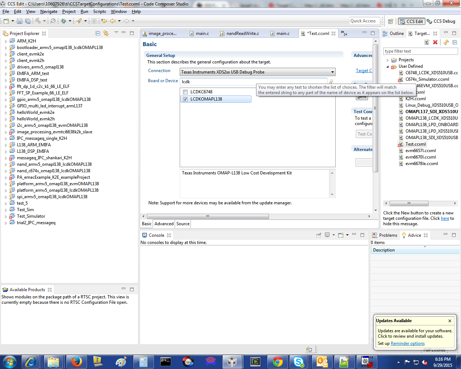Expand the Test_Sim project
The width and height of the screenshot is (461, 369).
tap(6, 210)
